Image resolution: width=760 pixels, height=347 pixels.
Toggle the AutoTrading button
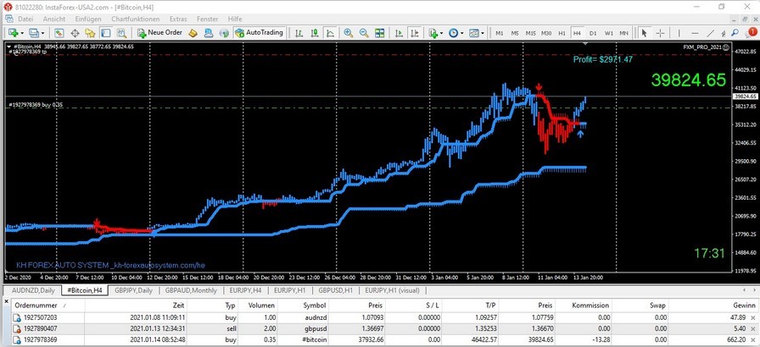[x=259, y=33]
